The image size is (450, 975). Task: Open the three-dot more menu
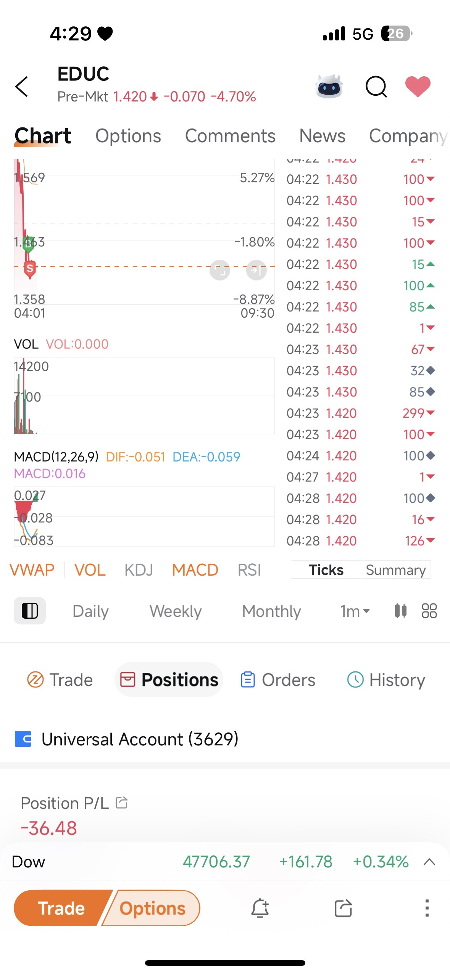click(x=427, y=908)
